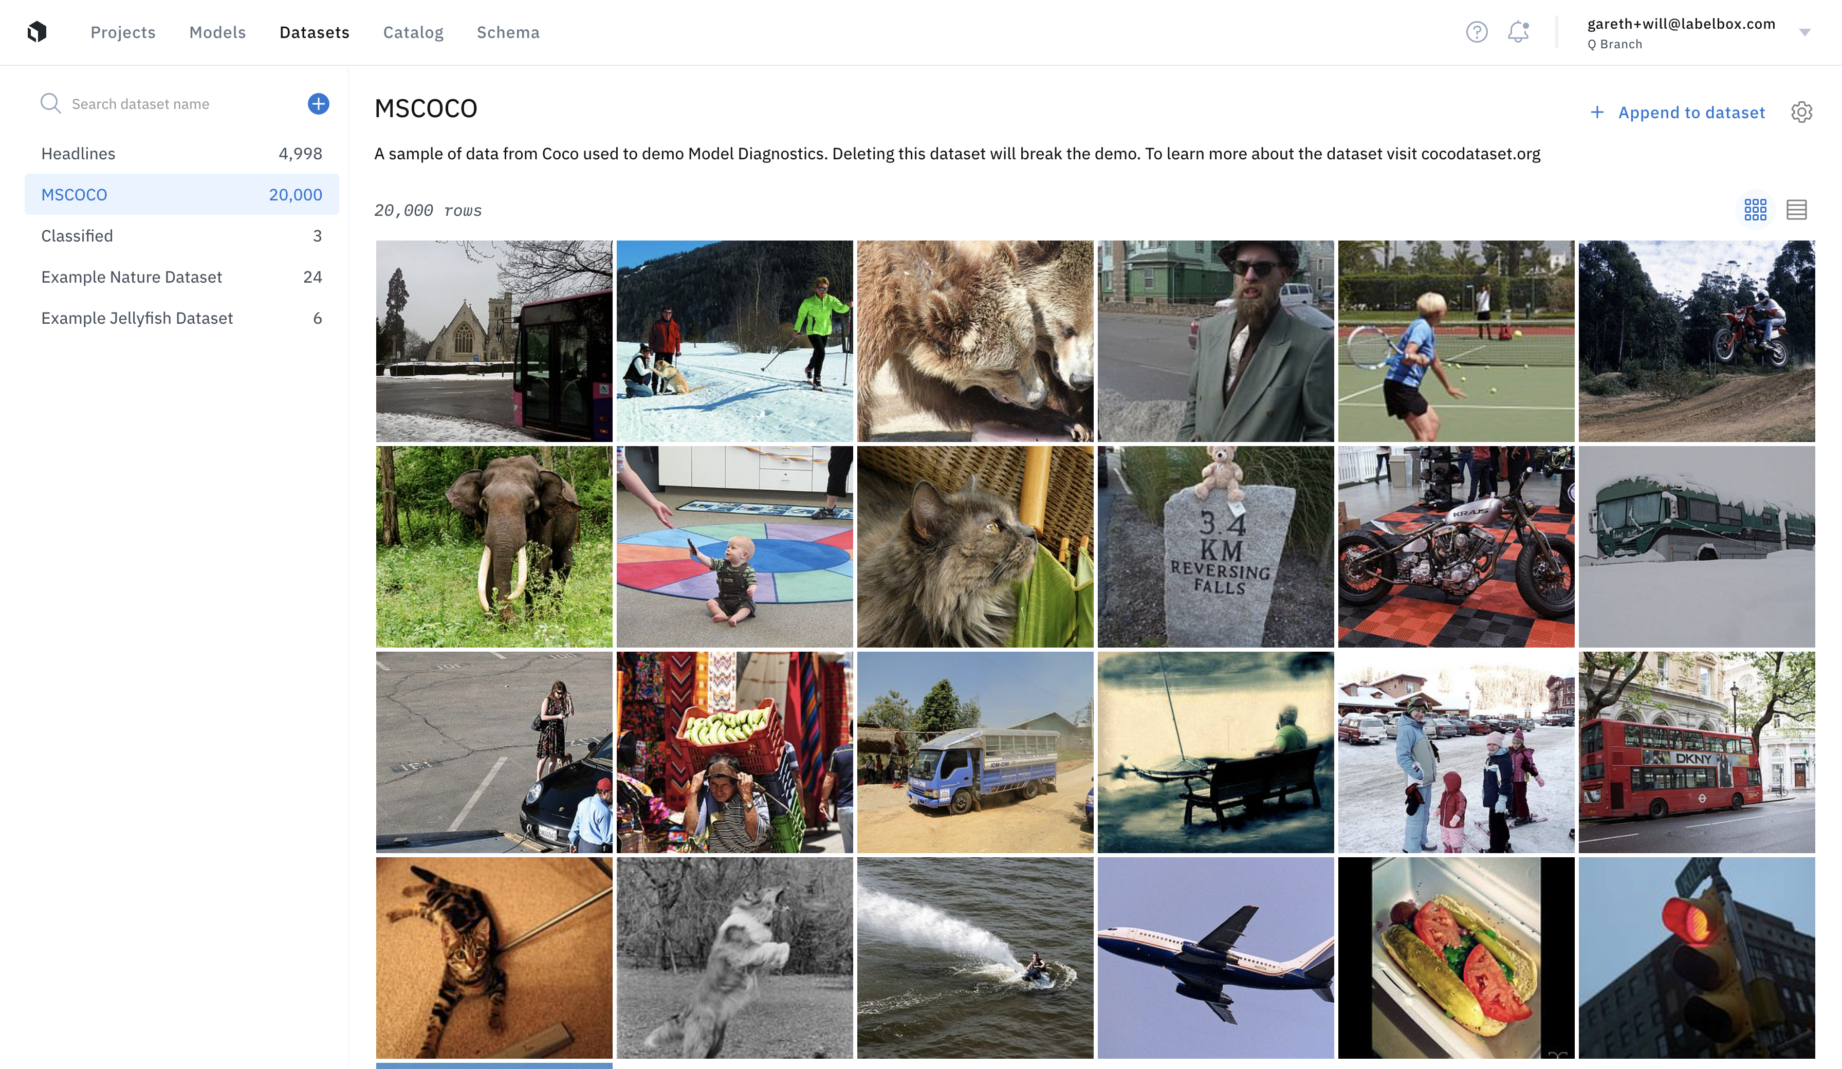
Task: Go to the Projects tab
Action: click(x=123, y=32)
